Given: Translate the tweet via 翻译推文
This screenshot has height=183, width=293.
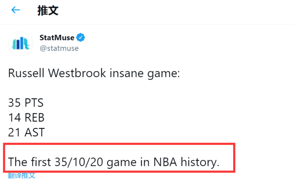Looking at the screenshot, I should (x=22, y=175).
